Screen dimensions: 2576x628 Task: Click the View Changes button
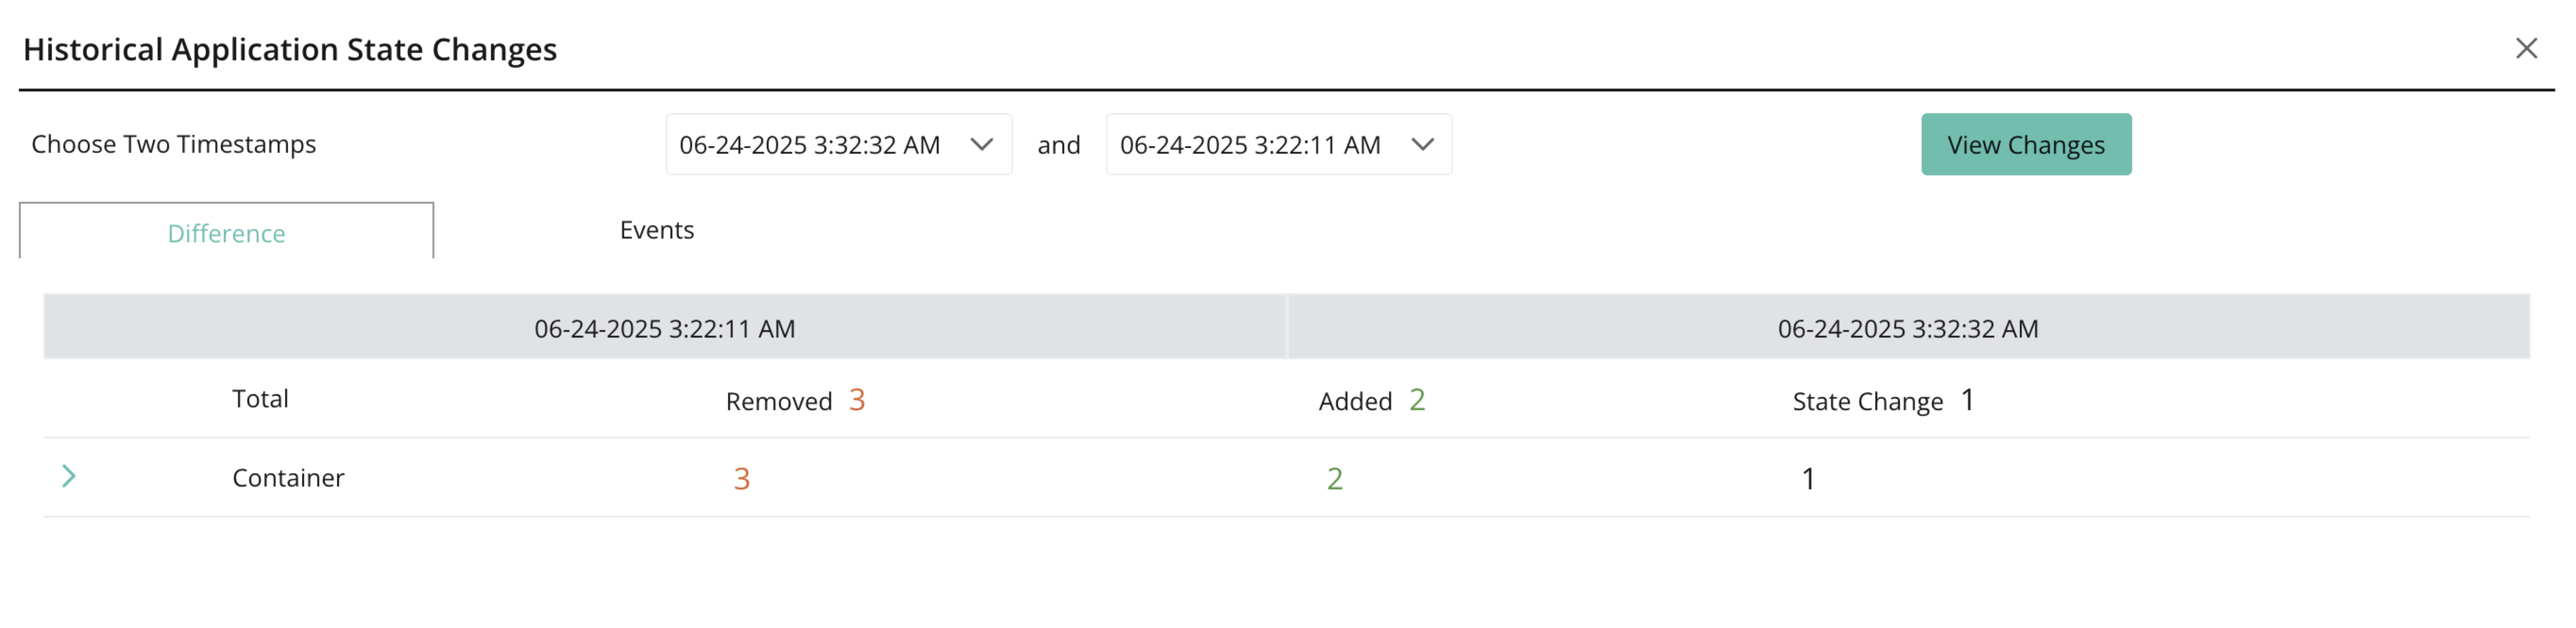pyautogui.click(x=2026, y=145)
